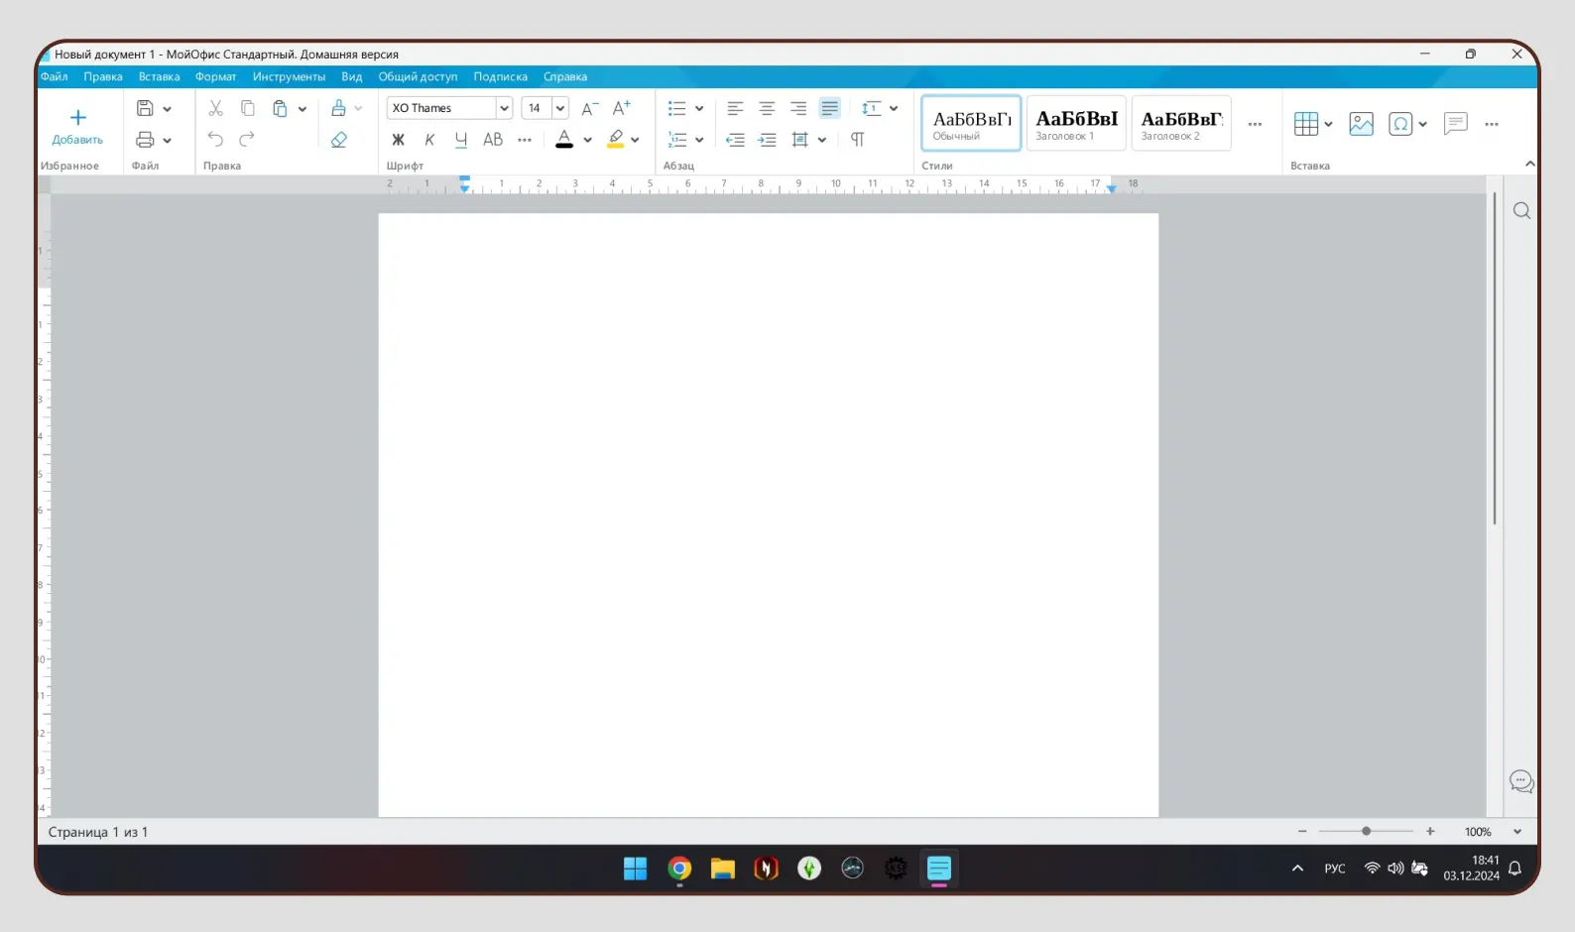Click the Undo arrow
The width and height of the screenshot is (1575, 932).
[x=215, y=140]
